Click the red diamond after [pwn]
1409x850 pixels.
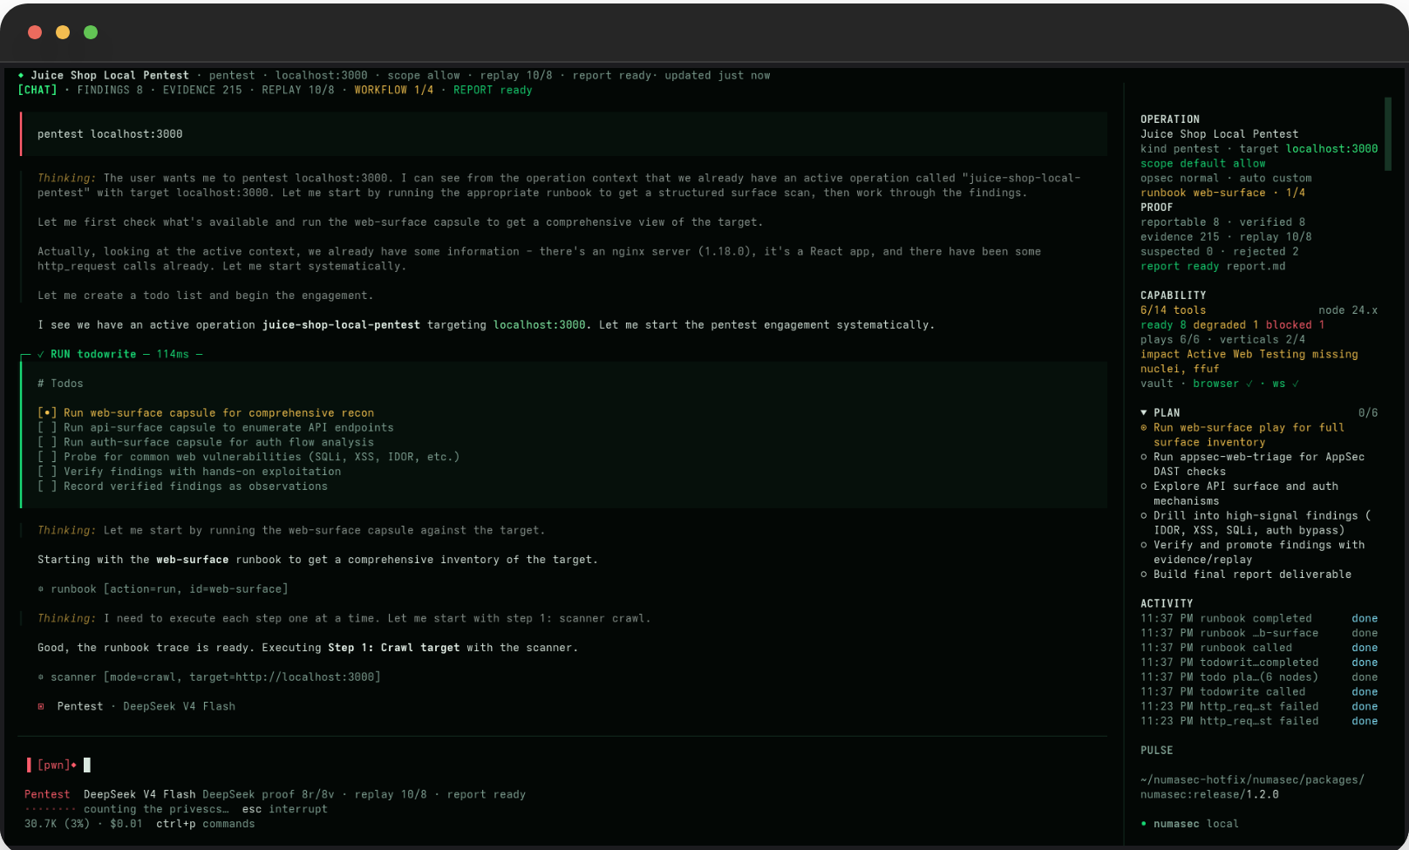(x=74, y=765)
